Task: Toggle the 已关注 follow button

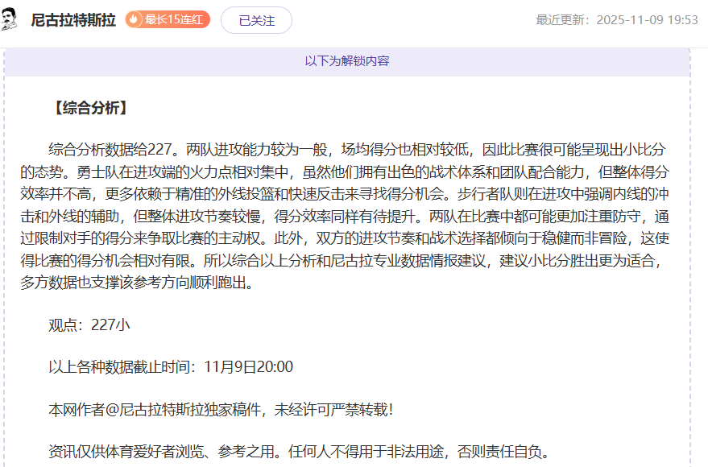Action: tap(256, 20)
